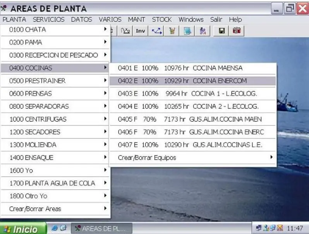Select 1700 PLANTA AGUA DE COLA

tap(55, 183)
